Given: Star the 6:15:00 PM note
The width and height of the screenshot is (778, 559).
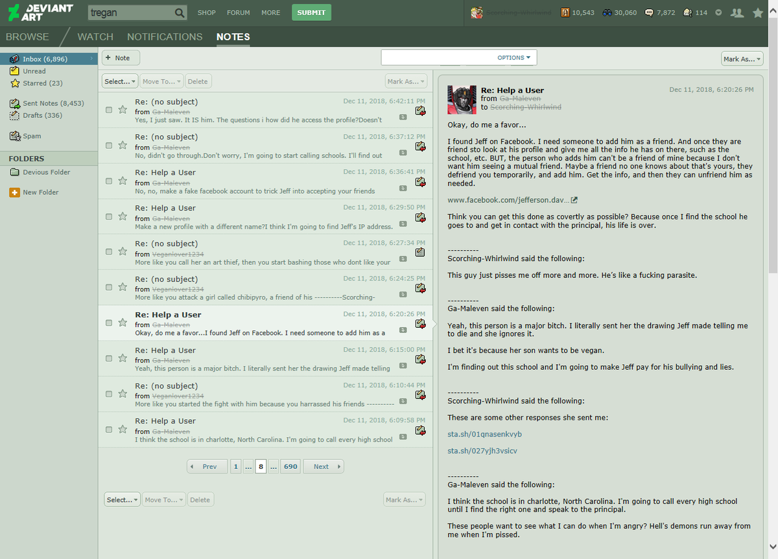Looking at the screenshot, I should click(122, 358).
